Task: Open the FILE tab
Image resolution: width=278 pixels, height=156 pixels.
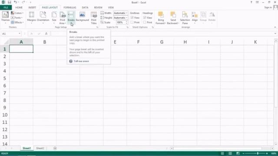Action: 6,7
